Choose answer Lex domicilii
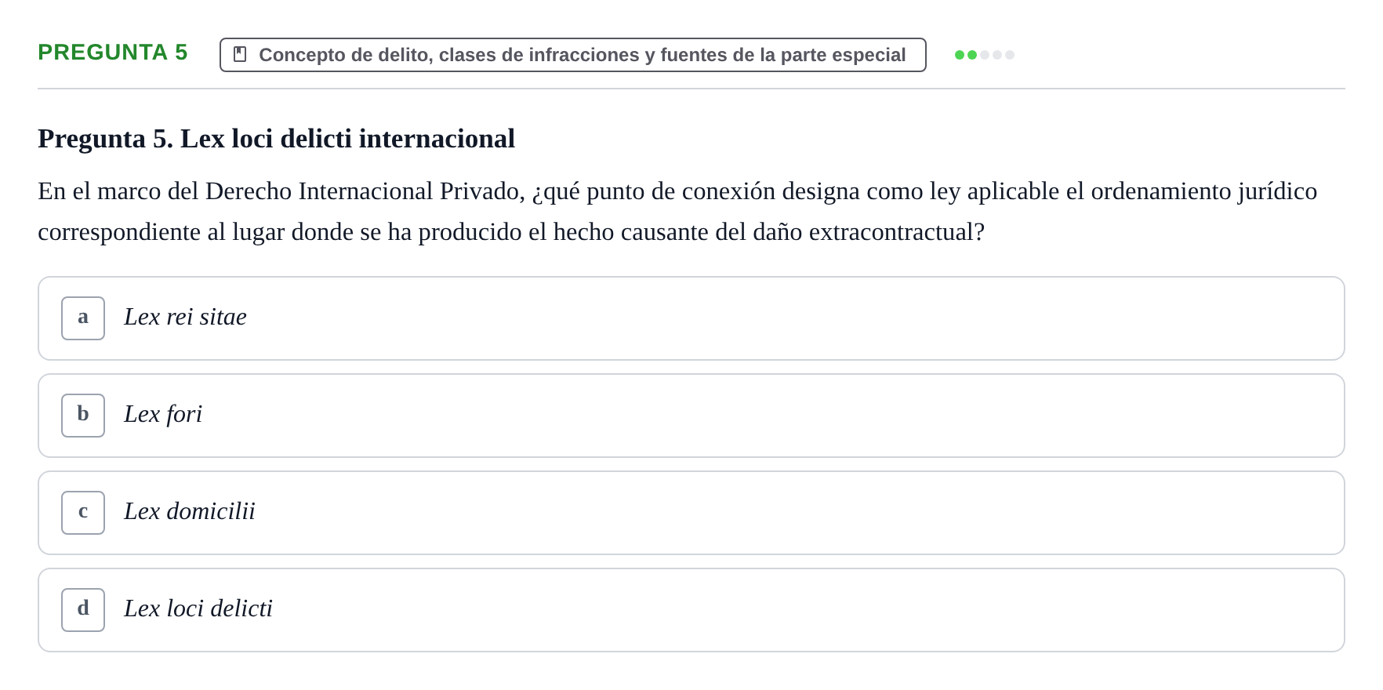The height and width of the screenshot is (690, 1383). (190, 511)
